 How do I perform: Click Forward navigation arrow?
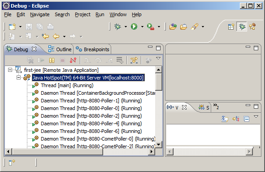pos(73,36)
